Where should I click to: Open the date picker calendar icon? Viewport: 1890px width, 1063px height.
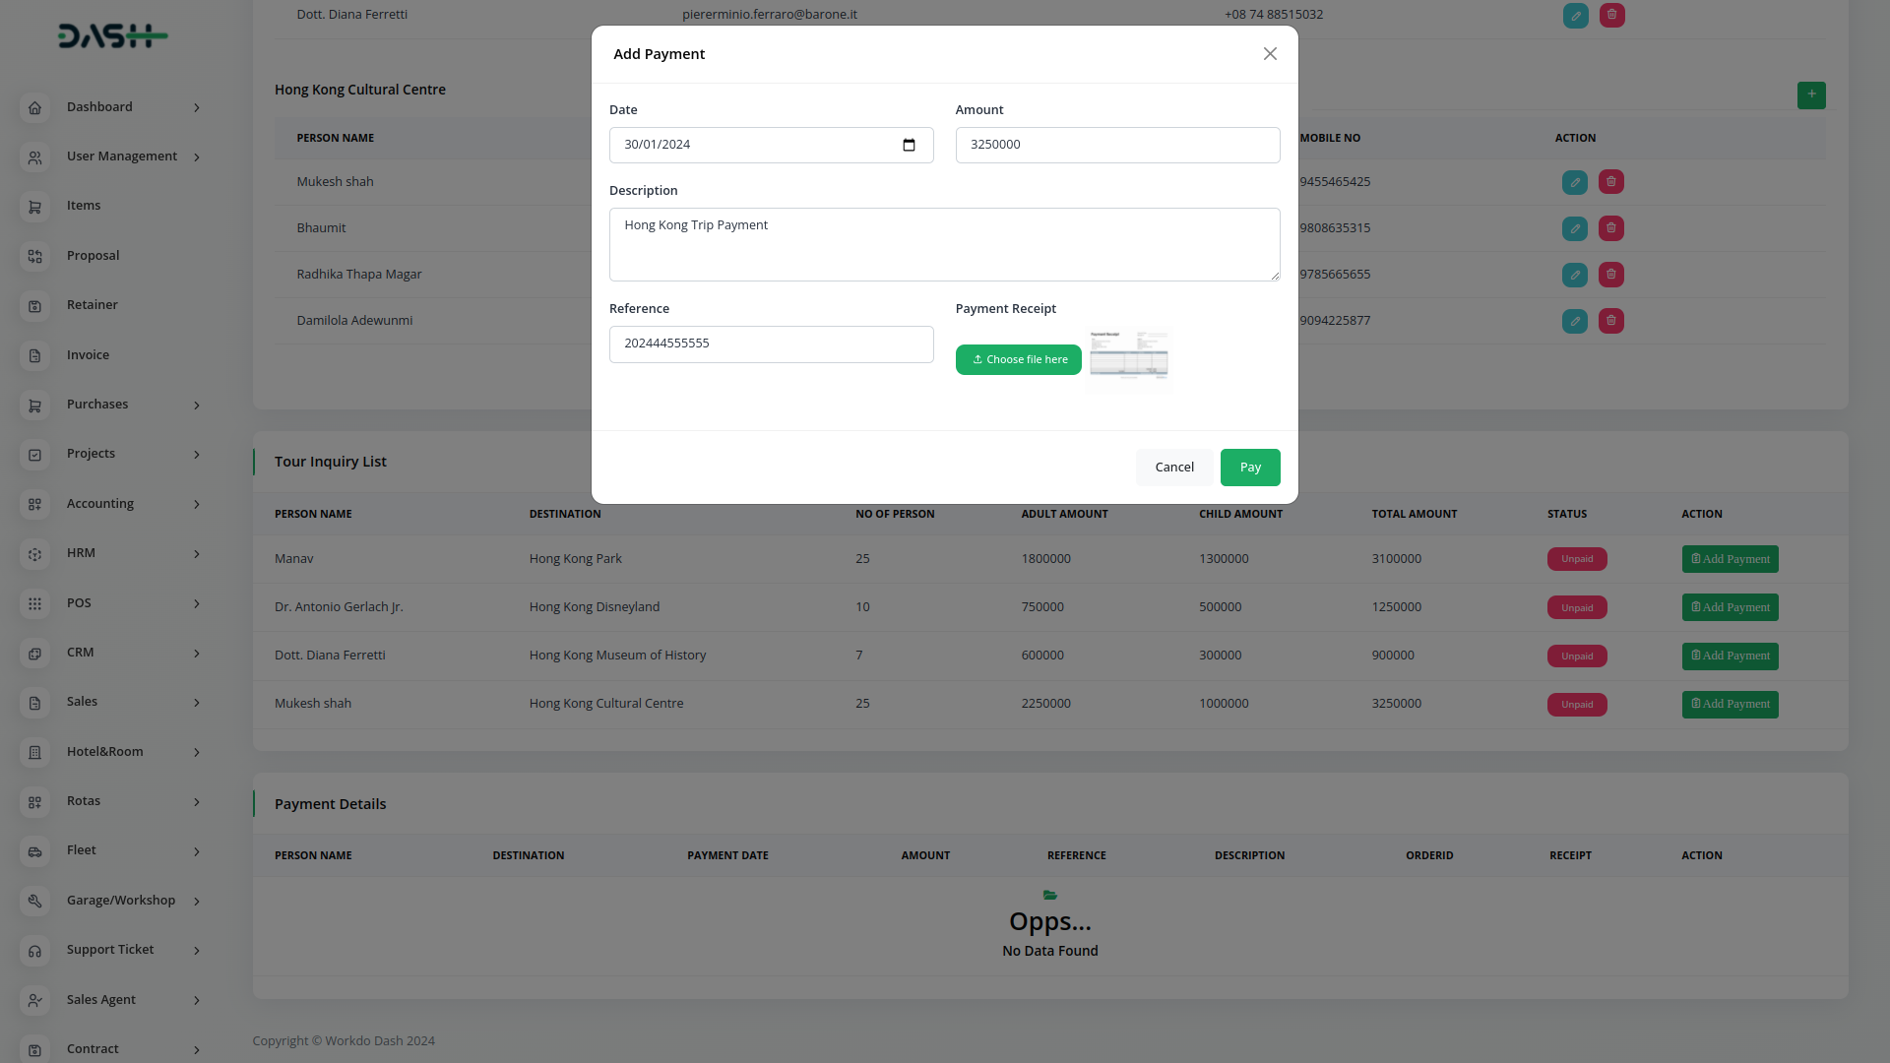coord(909,146)
